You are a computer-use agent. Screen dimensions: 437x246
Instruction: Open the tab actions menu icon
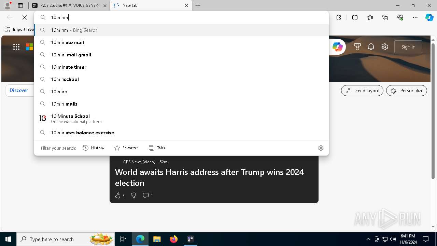(20, 5)
